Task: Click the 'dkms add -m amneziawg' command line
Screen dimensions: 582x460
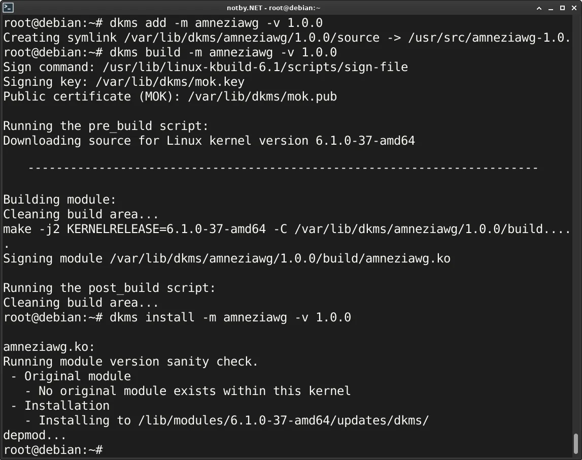Action: pyautogui.click(x=163, y=23)
